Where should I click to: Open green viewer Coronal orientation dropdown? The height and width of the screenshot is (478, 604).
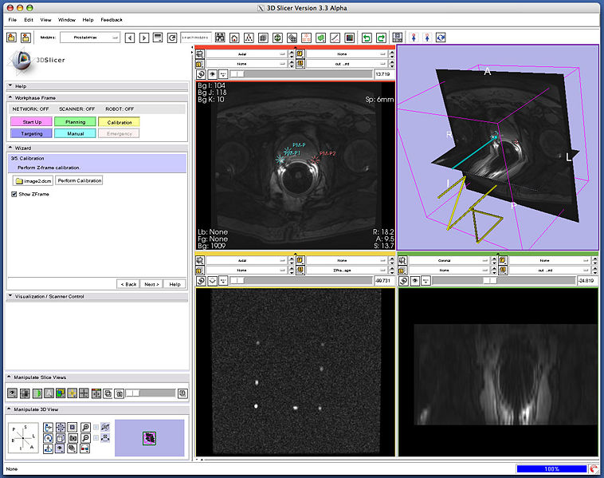(x=449, y=260)
